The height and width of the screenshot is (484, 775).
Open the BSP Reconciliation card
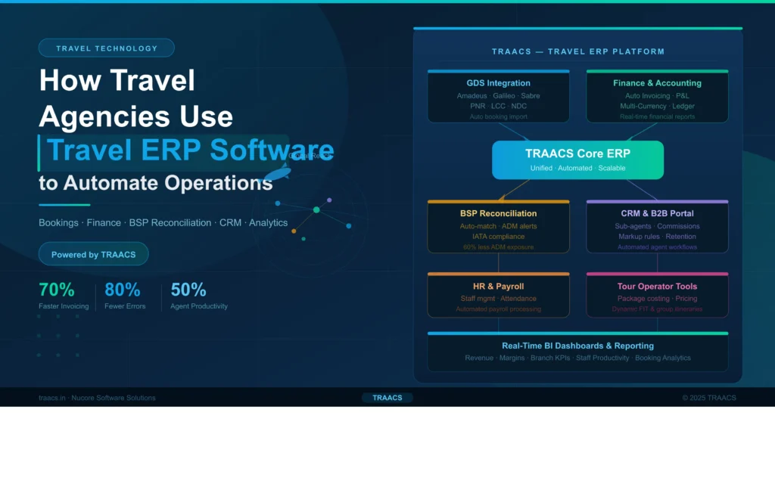498,227
